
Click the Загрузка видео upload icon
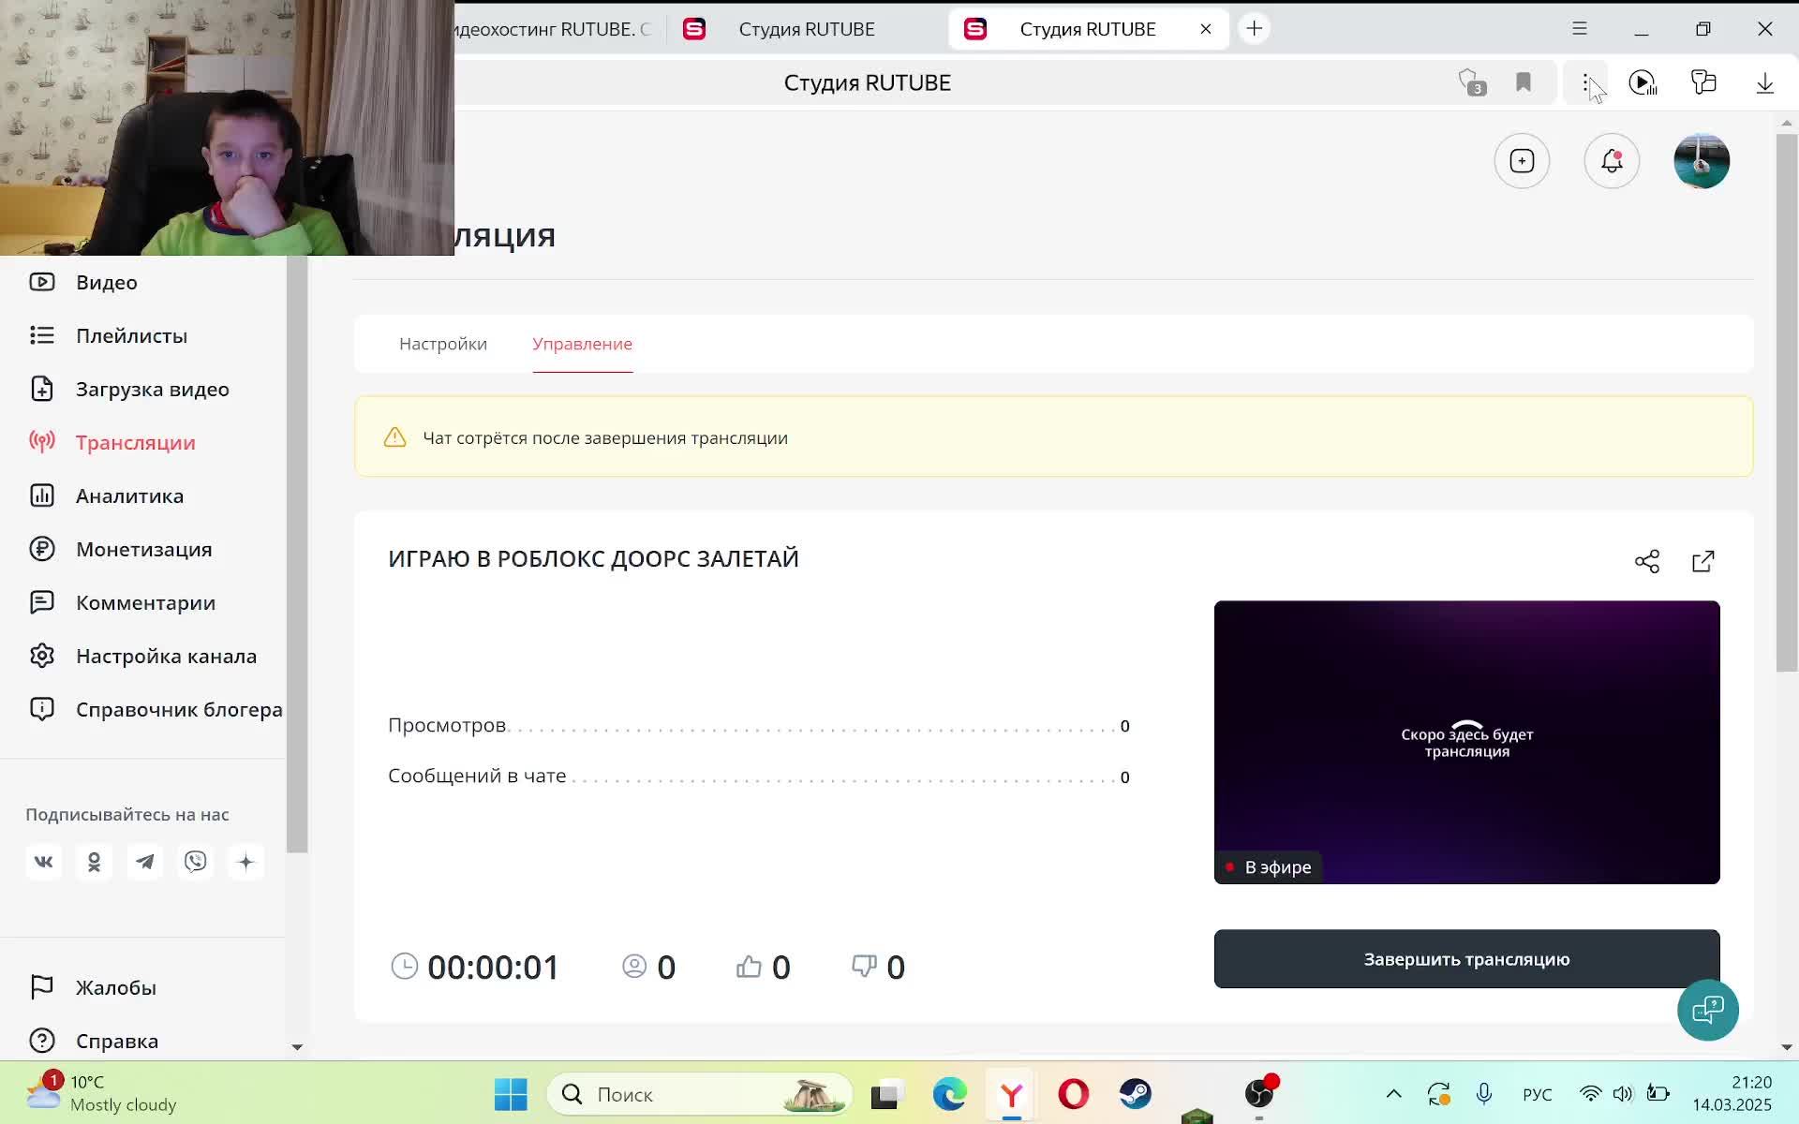pos(42,389)
